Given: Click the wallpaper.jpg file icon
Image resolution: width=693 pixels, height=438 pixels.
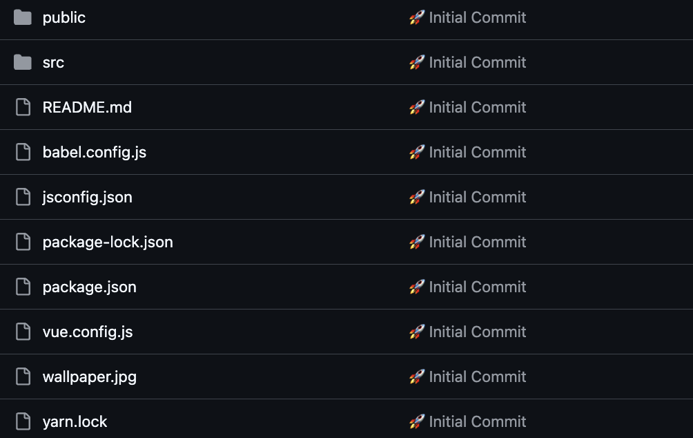Looking at the screenshot, I should [23, 377].
